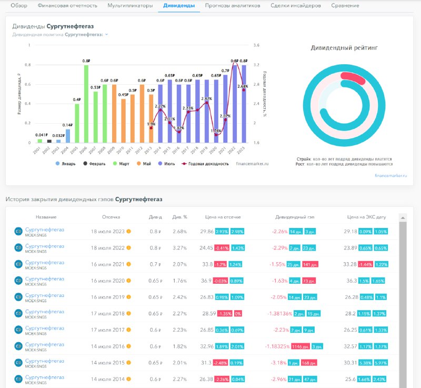421x388 pixels.
Task: Open Сургутнефтегаз link in 16 июля 2021 row
Action: [45, 262]
